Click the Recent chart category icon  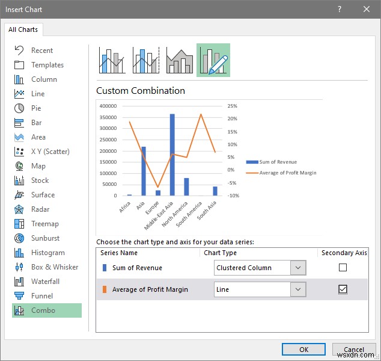[x=19, y=51]
